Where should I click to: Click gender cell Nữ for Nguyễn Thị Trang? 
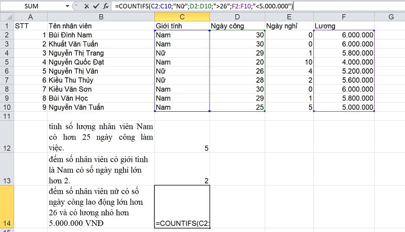pos(182,53)
